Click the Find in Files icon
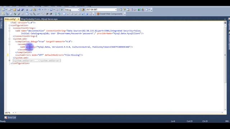The image size is (230, 129). point(83,10)
